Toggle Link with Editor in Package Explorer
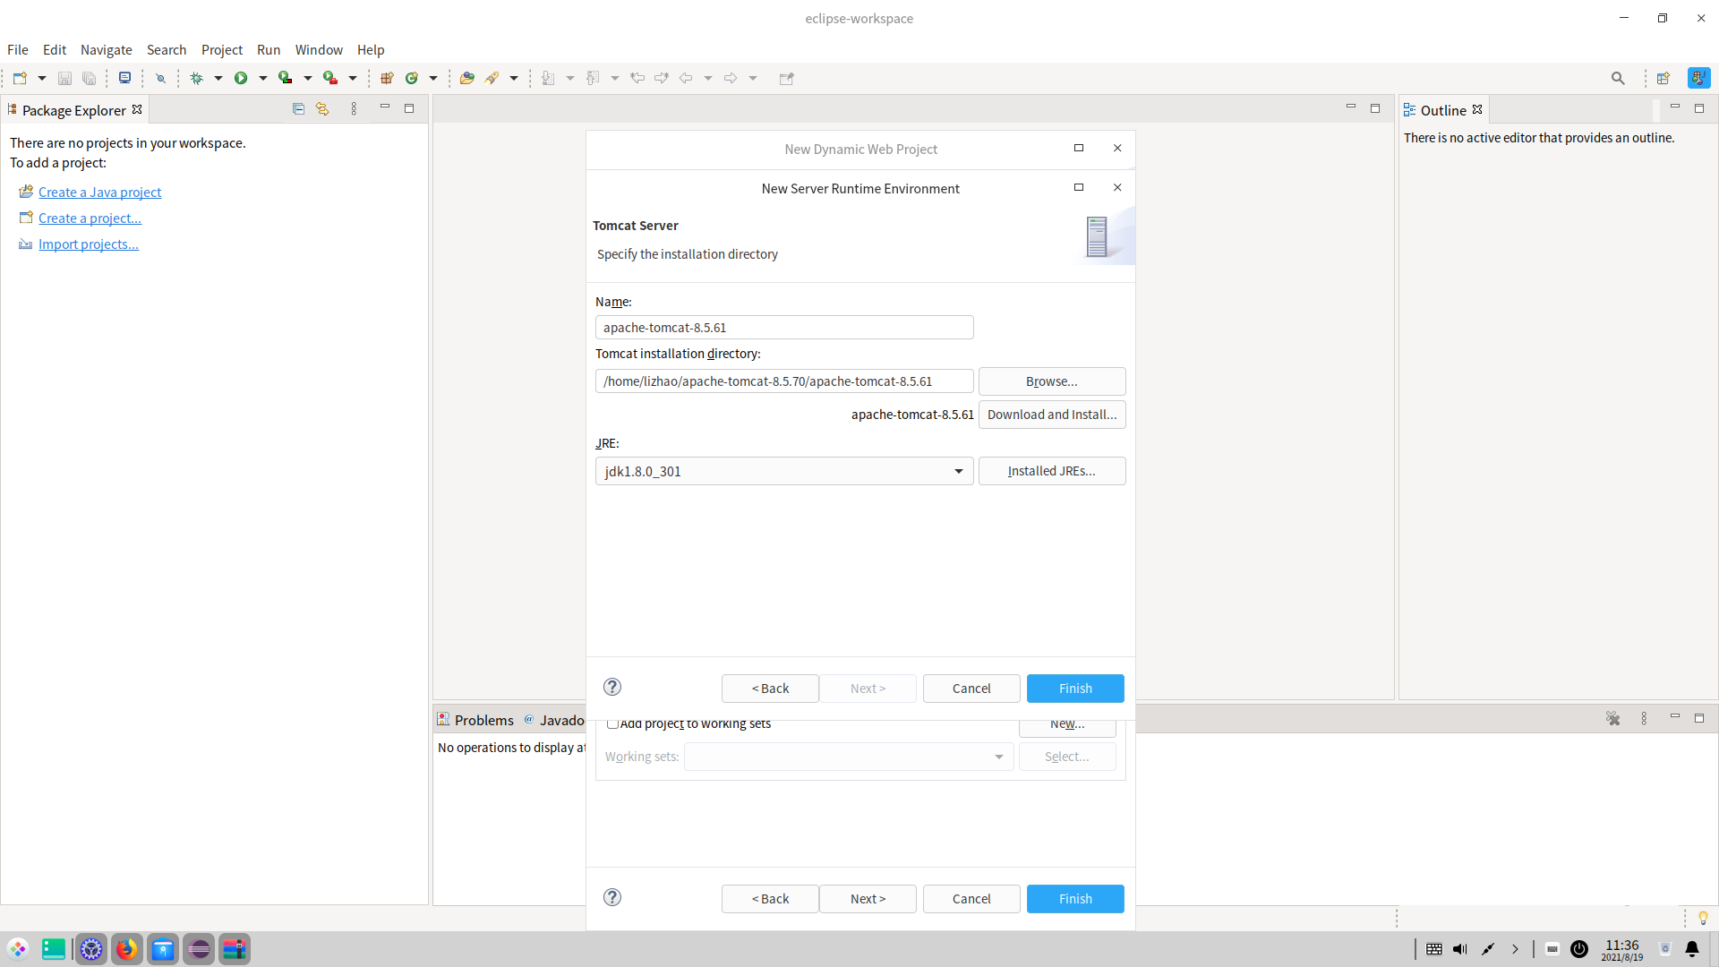The image size is (1719, 967). [322, 109]
